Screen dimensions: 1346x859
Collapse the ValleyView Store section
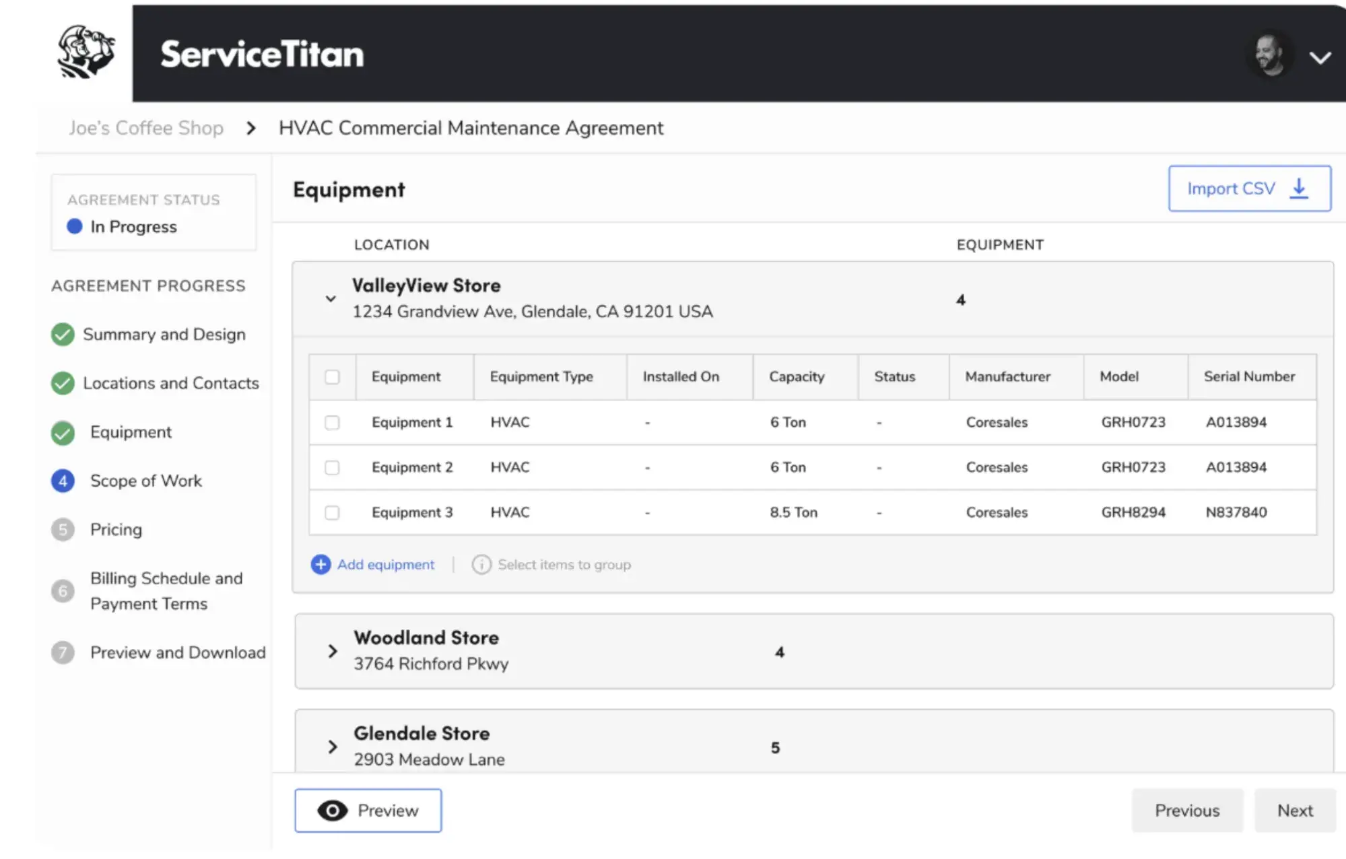click(x=330, y=298)
